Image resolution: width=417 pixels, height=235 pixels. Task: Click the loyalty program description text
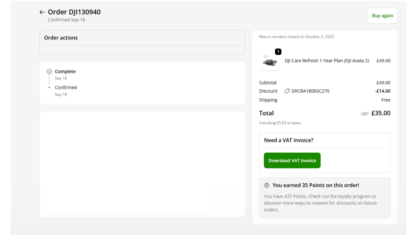(x=320, y=203)
